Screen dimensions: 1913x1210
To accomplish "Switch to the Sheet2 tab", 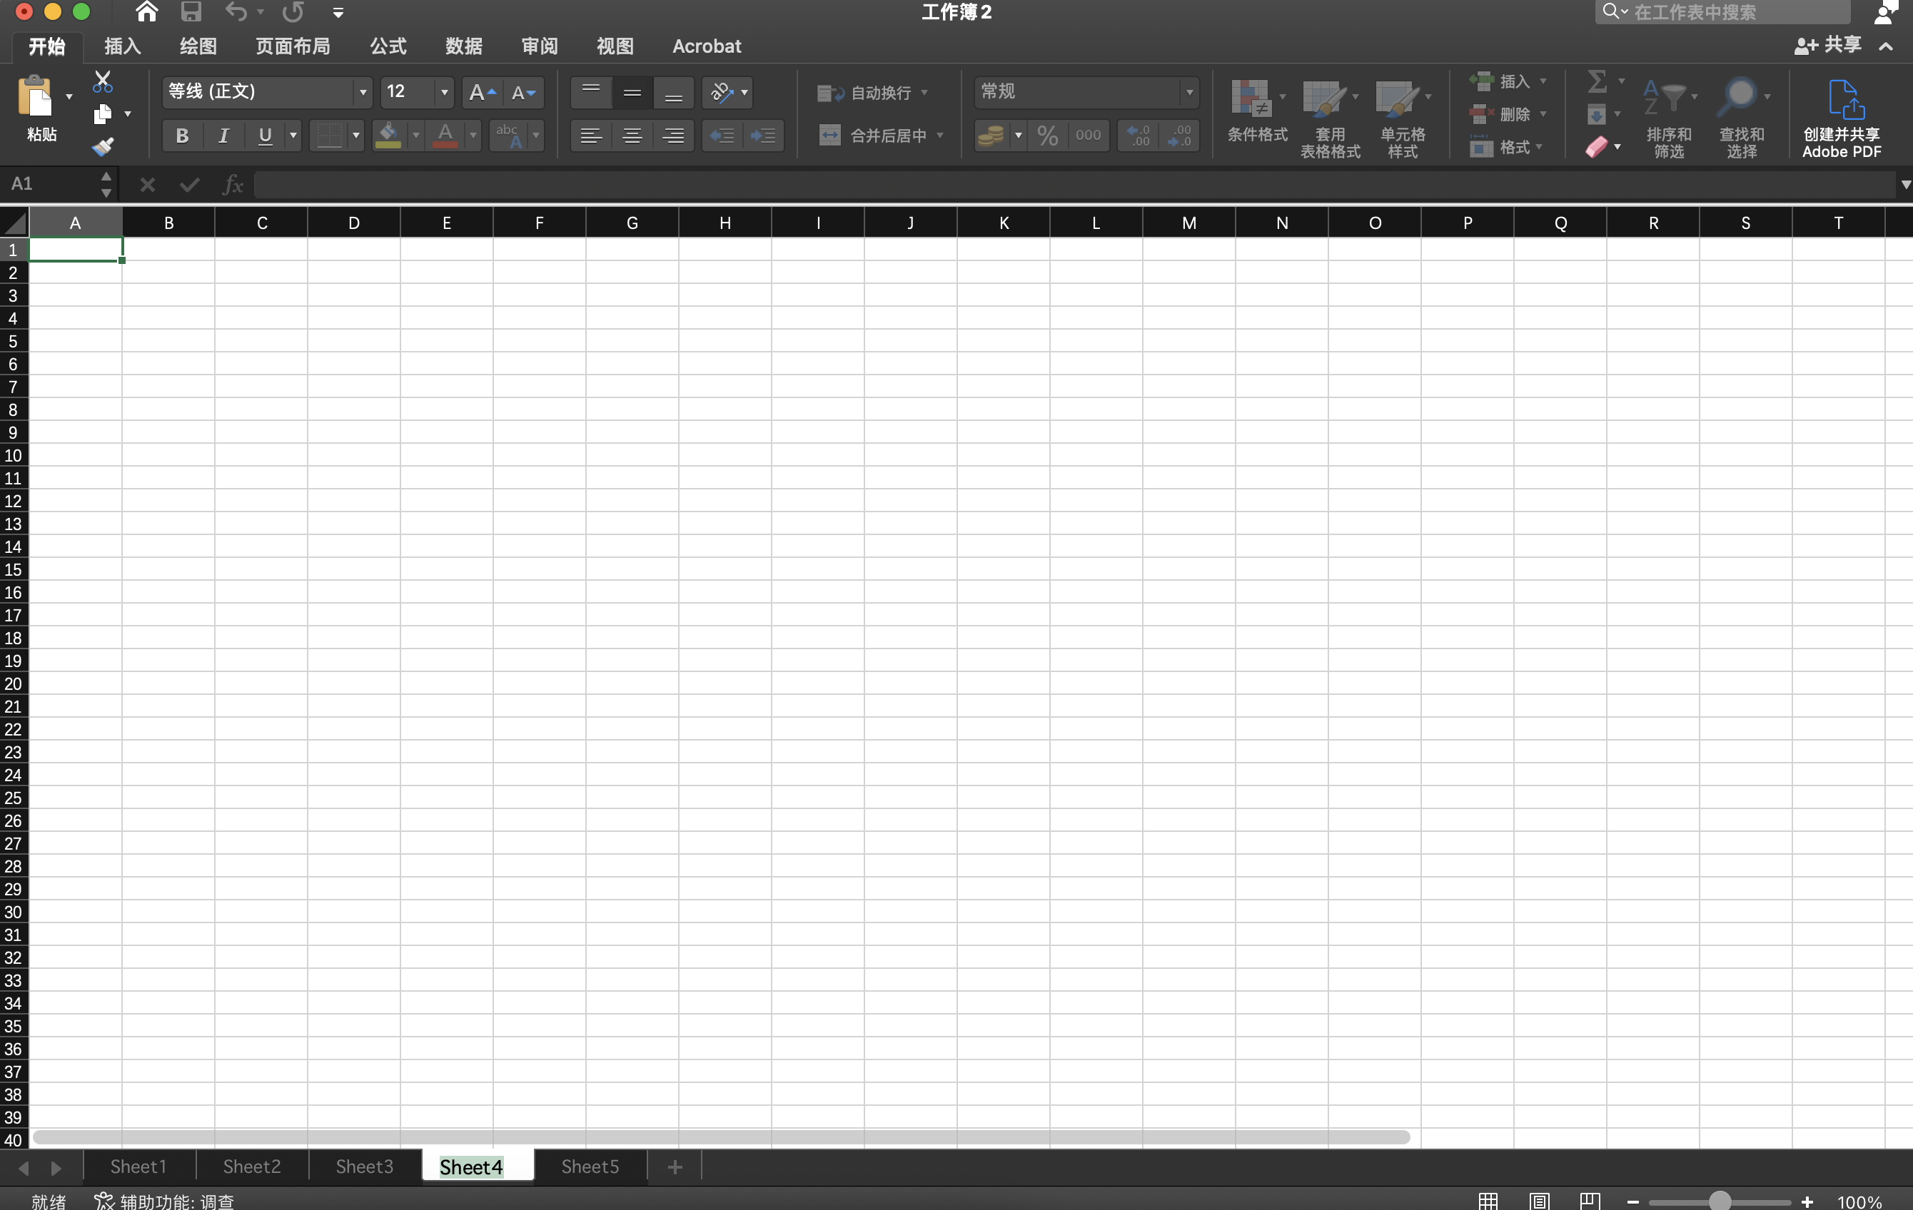I will point(251,1166).
